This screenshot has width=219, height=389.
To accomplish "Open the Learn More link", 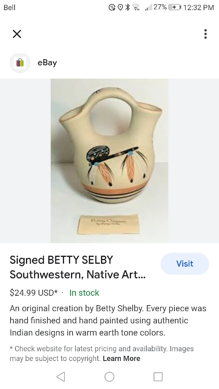I will 121,359.
